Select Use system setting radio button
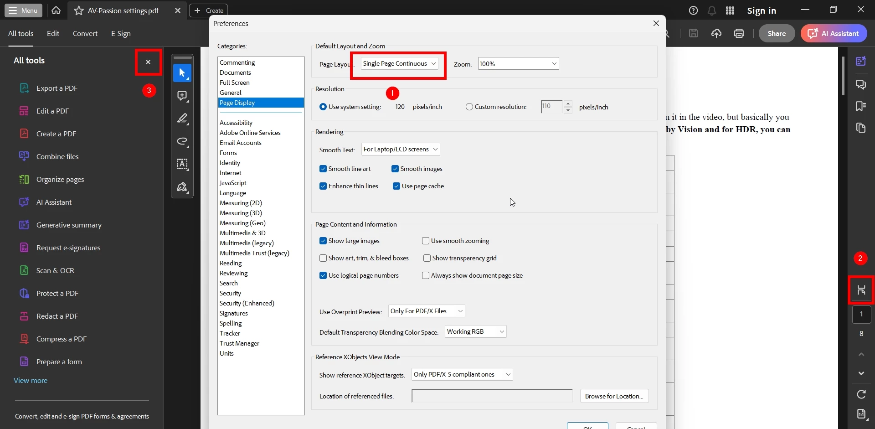Screen dimensions: 875x429 point(323,107)
